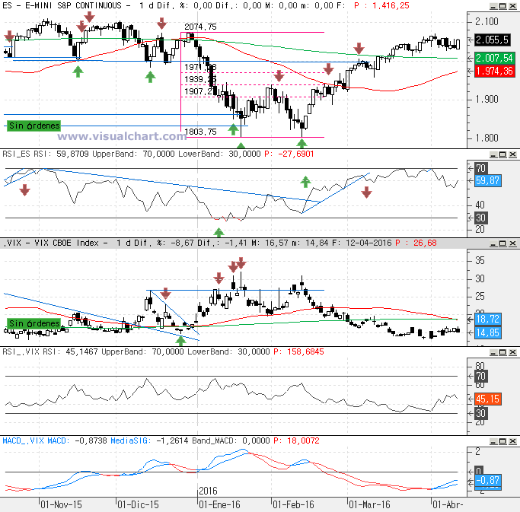Select the 18,72 price tag on VIX axis
The width and height of the screenshot is (520, 512).
point(487,319)
